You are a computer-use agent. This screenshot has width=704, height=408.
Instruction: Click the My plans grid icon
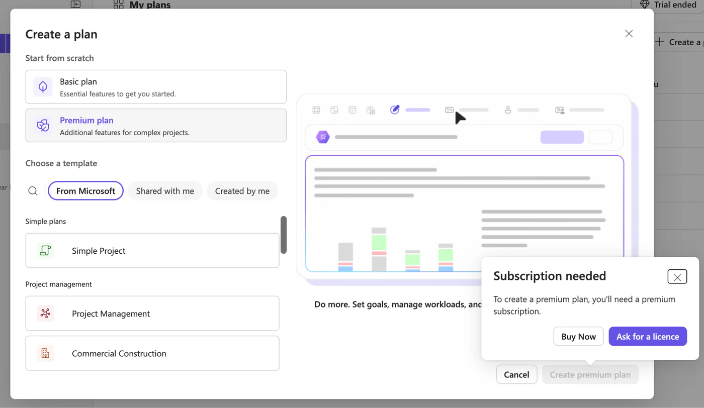click(x=119, y=5)
